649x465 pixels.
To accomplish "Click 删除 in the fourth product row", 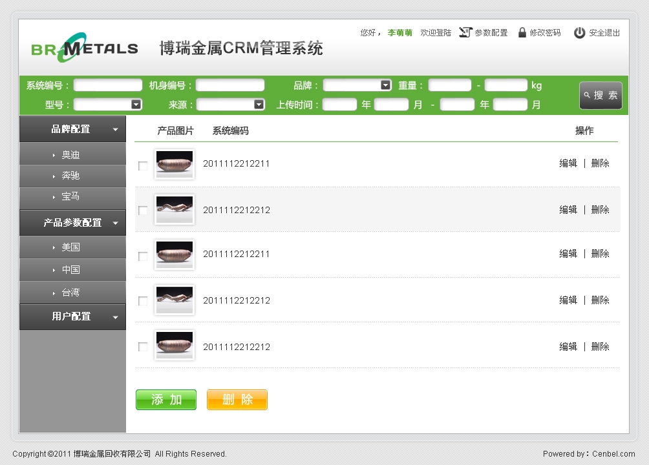I will click(600, 300).
